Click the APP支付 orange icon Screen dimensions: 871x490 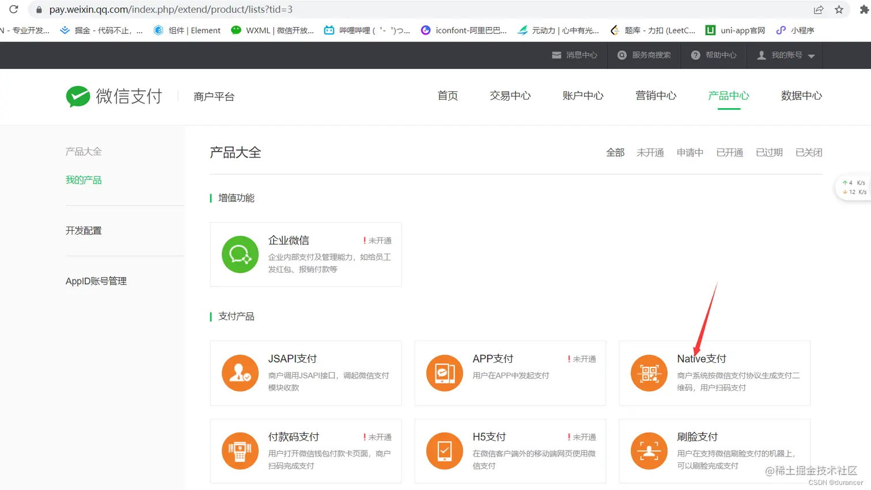point(445,373)
